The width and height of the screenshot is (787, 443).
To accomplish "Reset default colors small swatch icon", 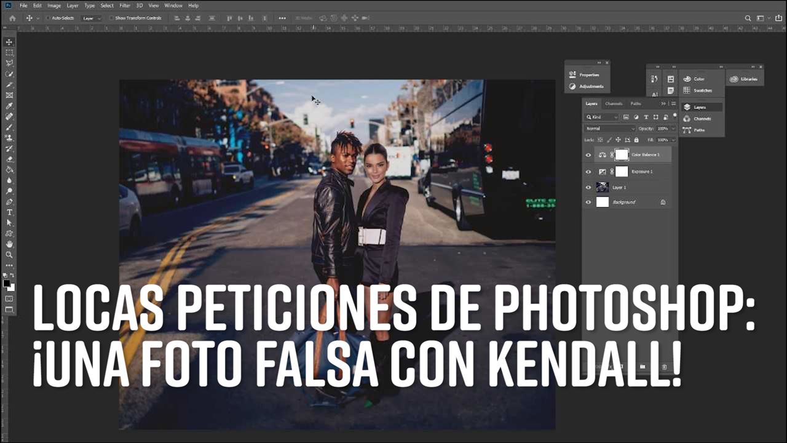I will (6, 275).
